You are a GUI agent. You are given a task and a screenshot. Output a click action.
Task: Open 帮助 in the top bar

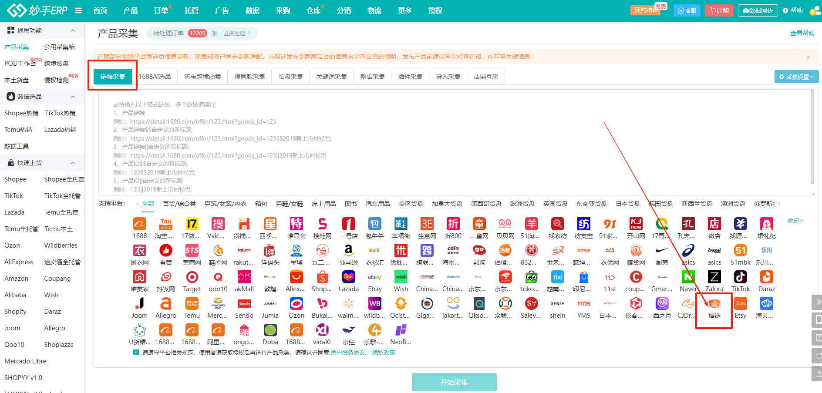click(x=793, y=10)
